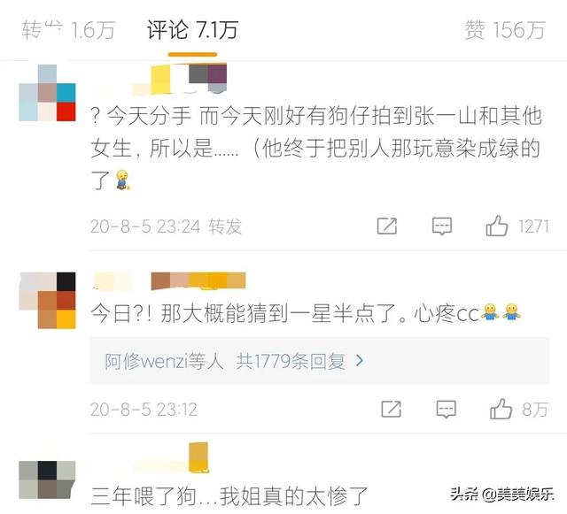Tap chevron arrow beside 共1779条回复
The width and height of the screenshot is (567, 514).
360,360
